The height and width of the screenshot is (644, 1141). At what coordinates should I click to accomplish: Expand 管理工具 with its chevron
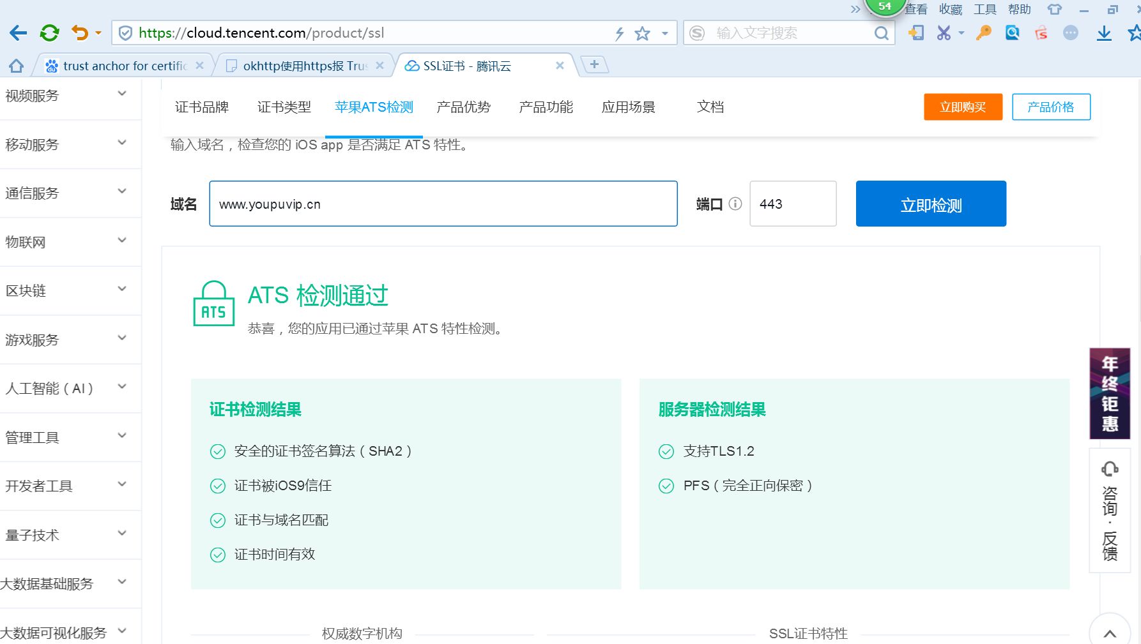tap(122, 435)
